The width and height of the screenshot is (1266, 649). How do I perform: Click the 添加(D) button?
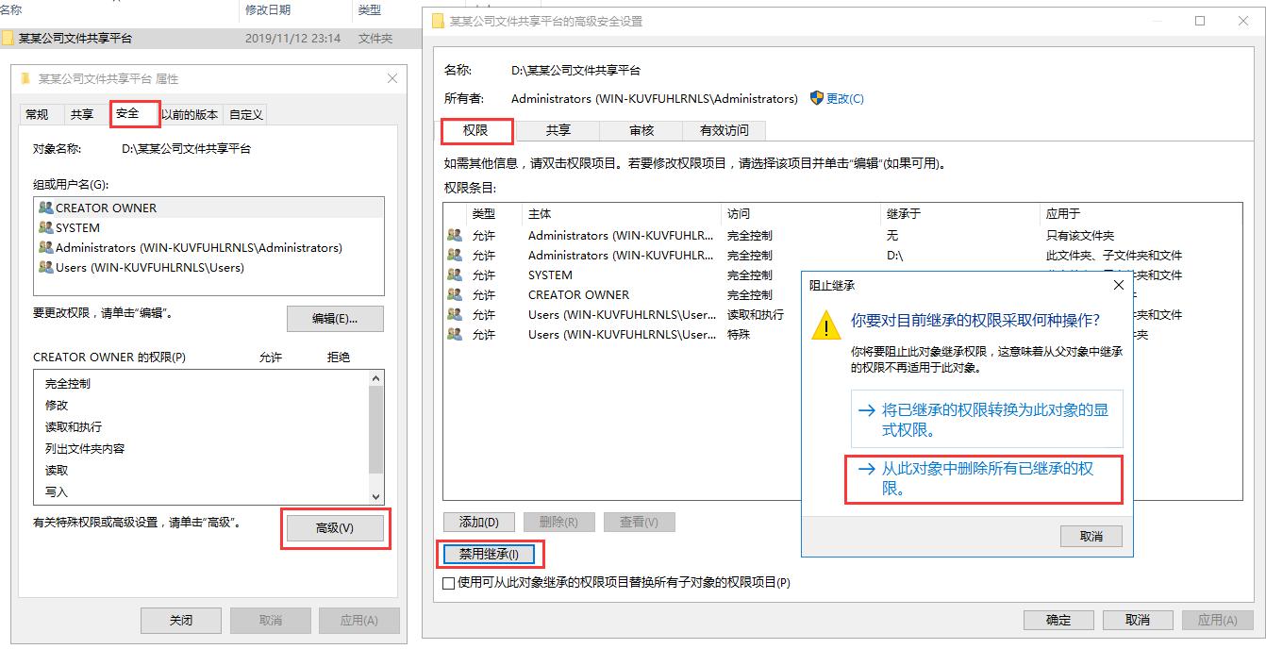point(479,522)
